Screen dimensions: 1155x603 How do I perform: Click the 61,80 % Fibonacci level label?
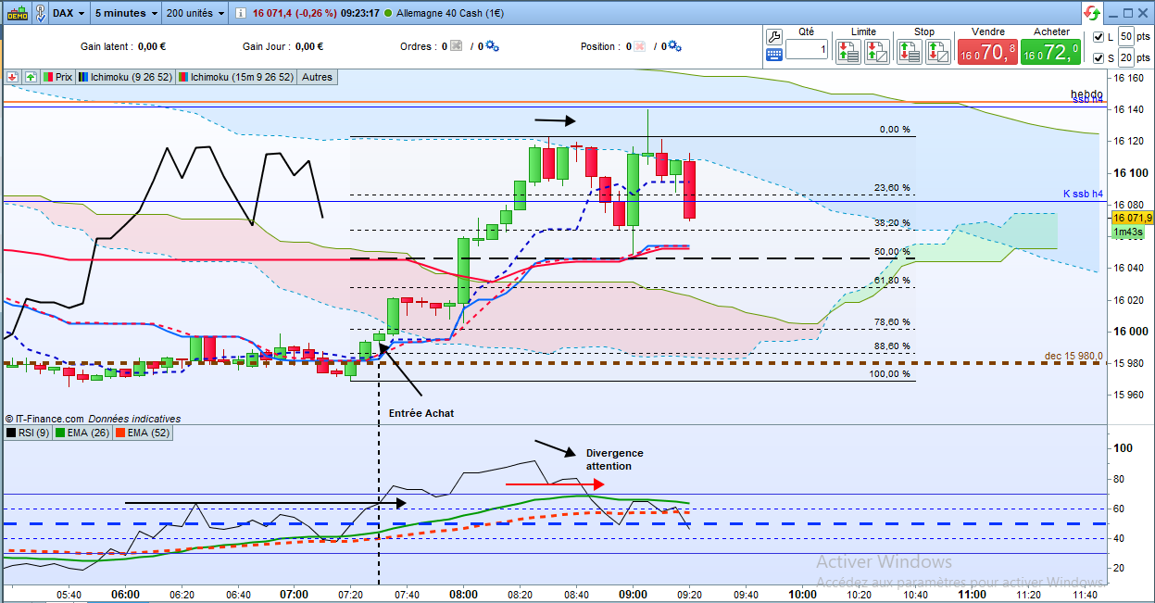click(x=892, y=280)
